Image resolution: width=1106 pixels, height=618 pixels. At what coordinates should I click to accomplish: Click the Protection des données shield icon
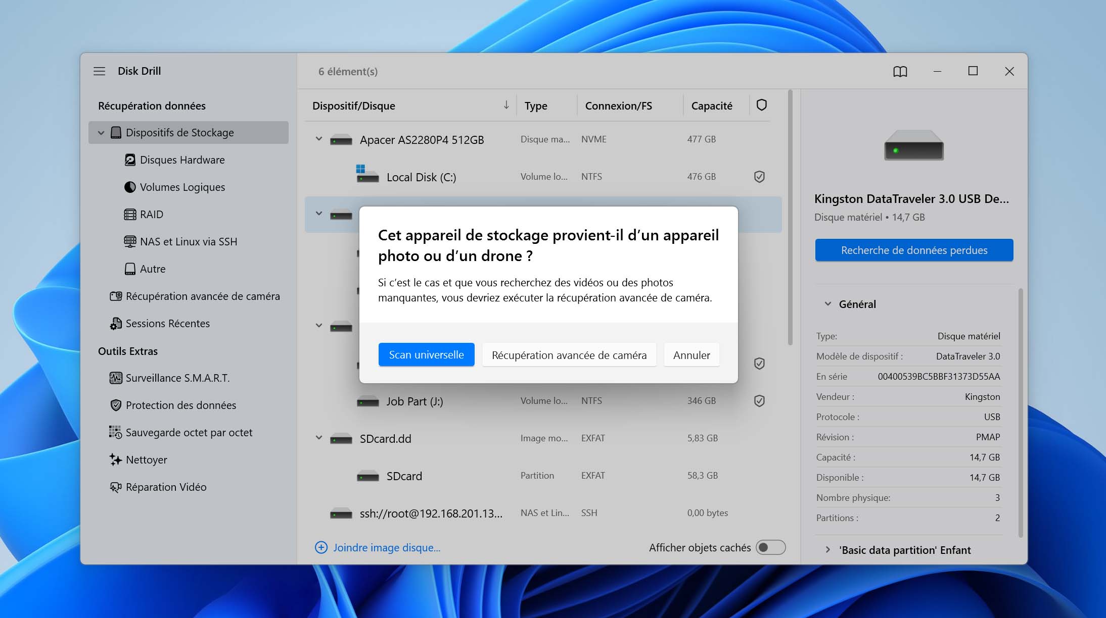pos(116,405)
